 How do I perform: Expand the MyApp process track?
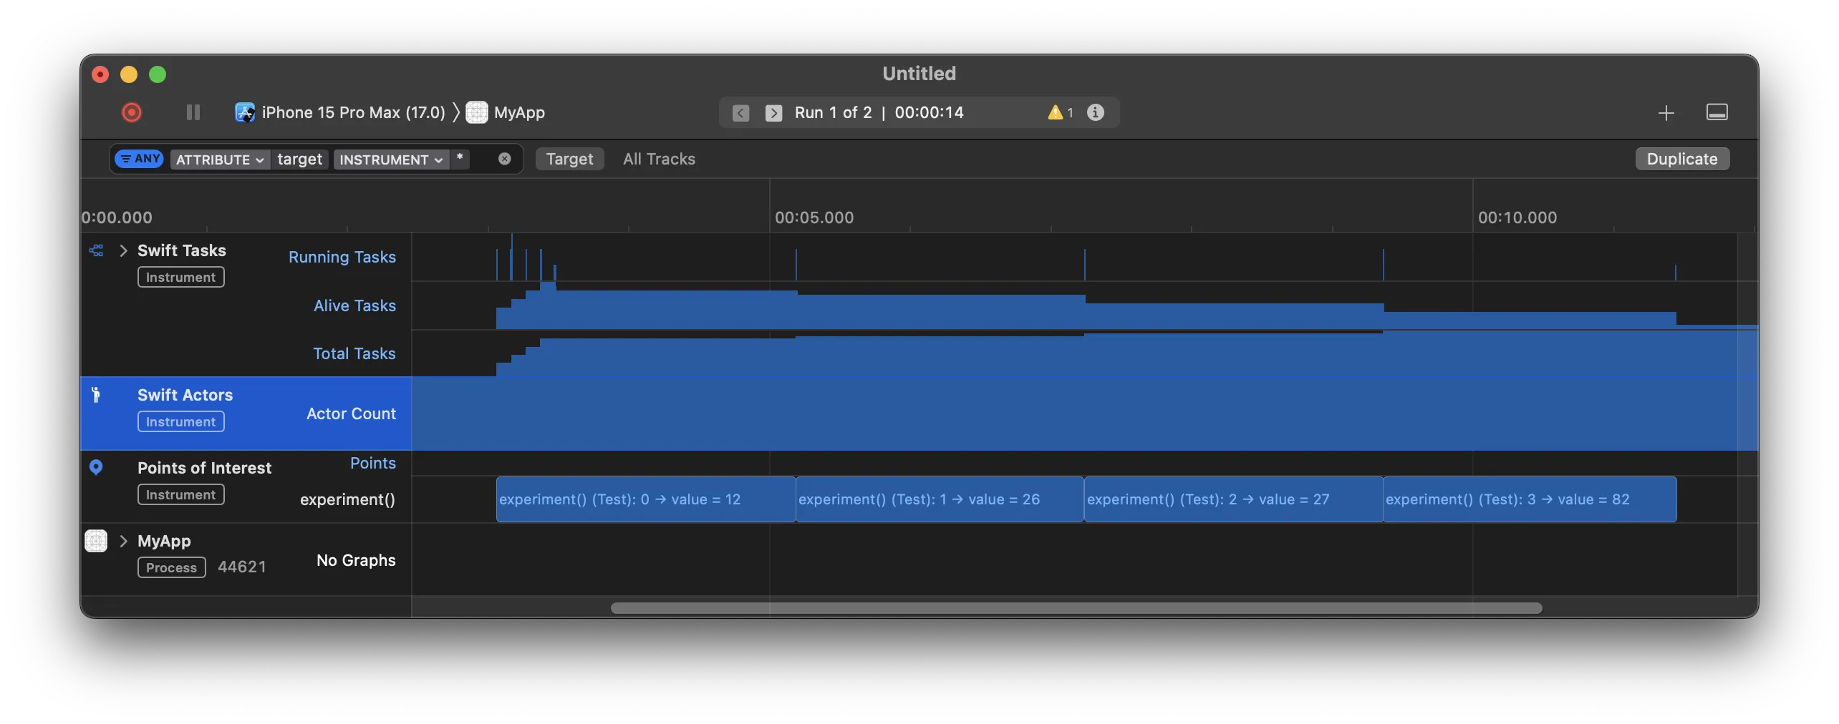(x=123, y=541)
